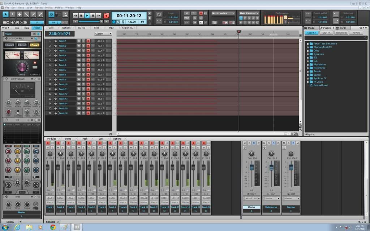Start playback with the Play button
Viewport: 370px width, 231px height.
pos(87,16)
